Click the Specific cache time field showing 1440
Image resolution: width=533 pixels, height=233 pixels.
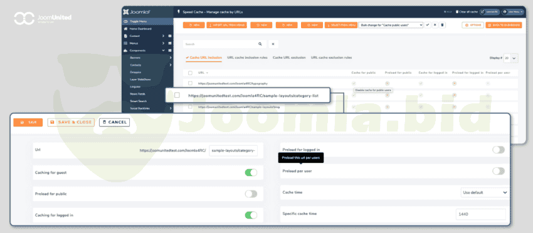tap(481, 214)
